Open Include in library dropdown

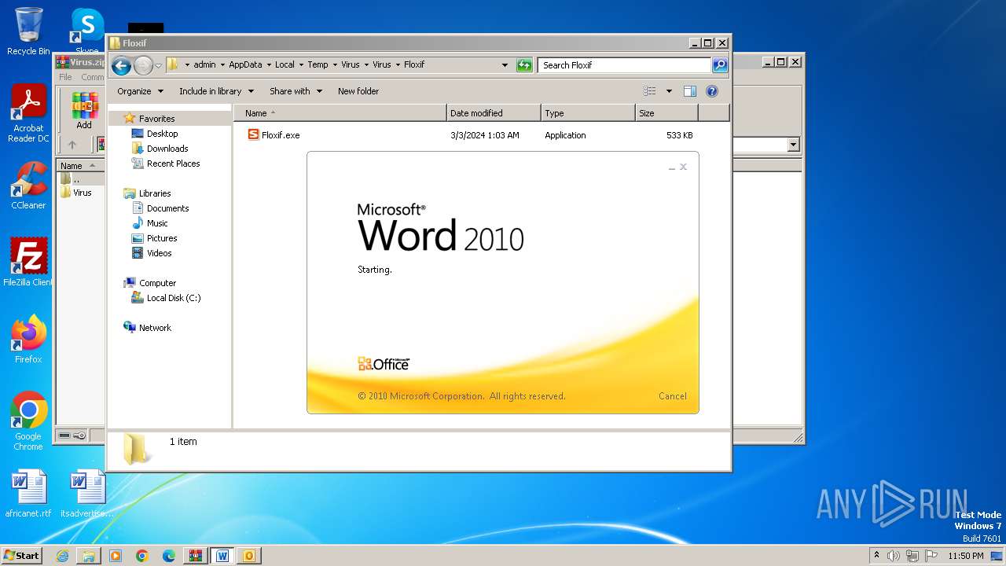(x=216, y=91)
